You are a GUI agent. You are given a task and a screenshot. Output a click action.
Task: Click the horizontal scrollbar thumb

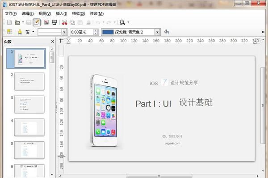(x=159, y=176)
